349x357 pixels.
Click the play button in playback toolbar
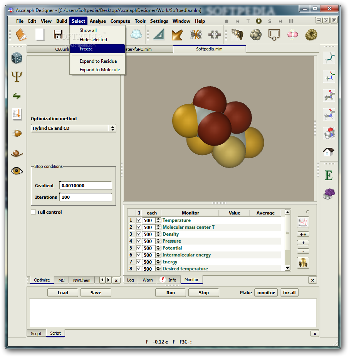[258, 21]
